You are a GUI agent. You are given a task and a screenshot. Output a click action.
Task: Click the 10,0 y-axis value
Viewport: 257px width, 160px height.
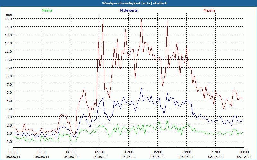tap(9, 60)
